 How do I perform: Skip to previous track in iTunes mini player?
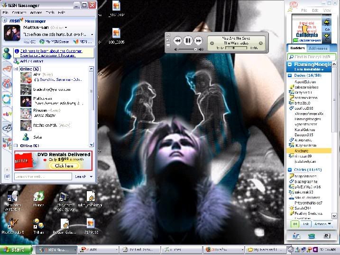pos(178,40)
